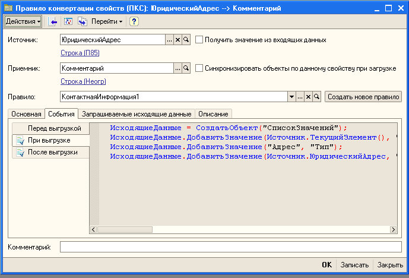Clear the Источник field with X button

coord(177,40)
